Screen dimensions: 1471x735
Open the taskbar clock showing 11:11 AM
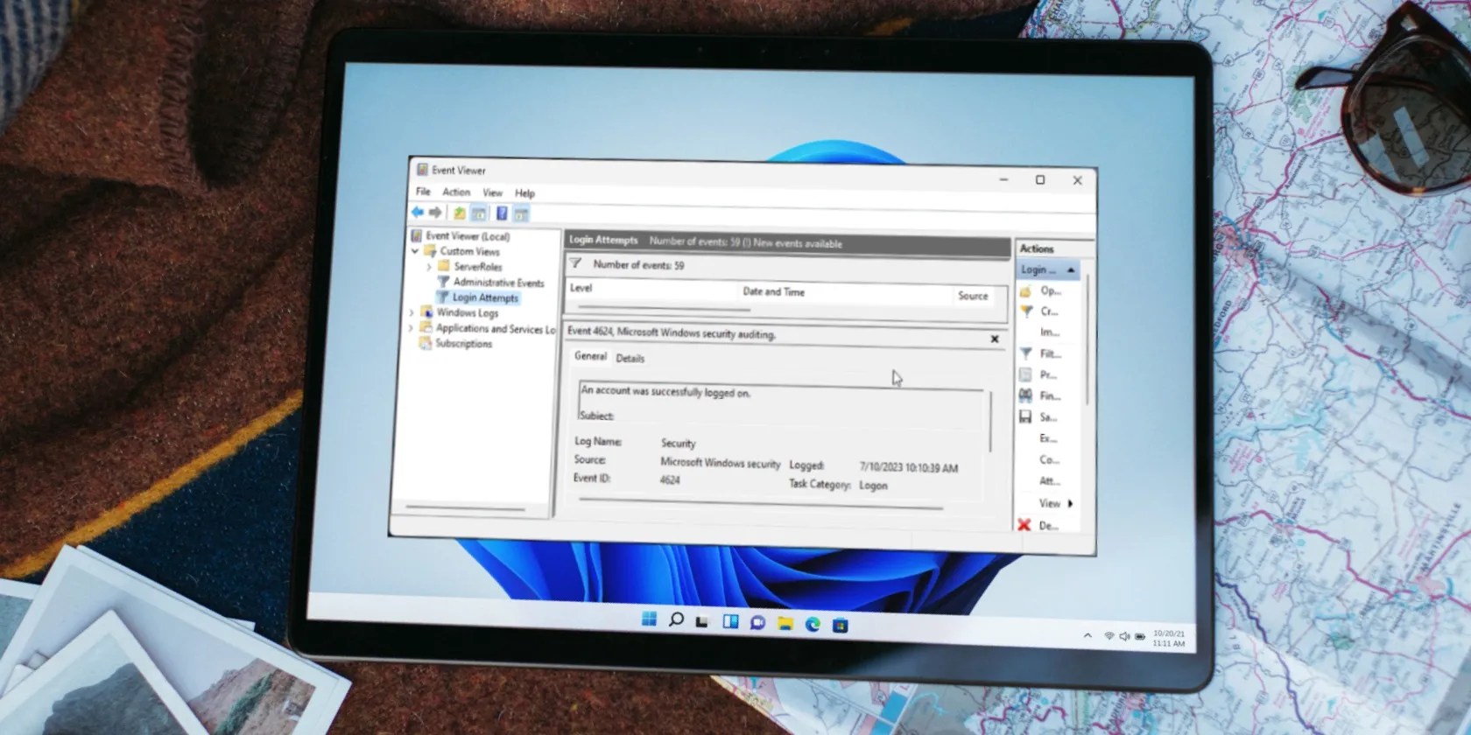[x=1169, y=638]
